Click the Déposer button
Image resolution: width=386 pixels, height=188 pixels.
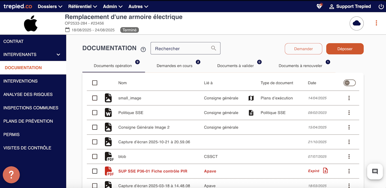click(345, 49)
